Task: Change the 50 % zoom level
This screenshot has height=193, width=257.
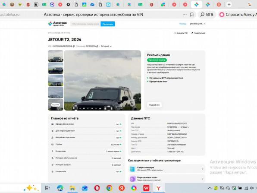Action: [x=207, y=15]
